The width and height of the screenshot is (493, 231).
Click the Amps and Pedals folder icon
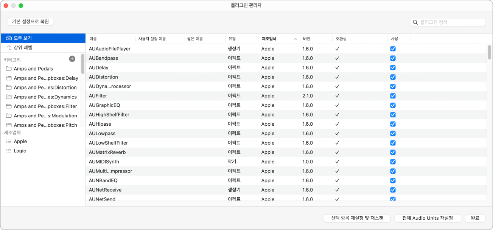[x=9, y=69]
